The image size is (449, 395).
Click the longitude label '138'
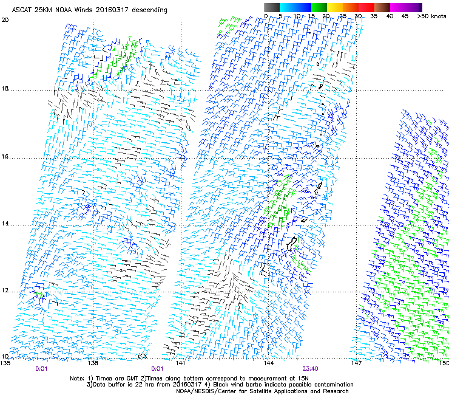pos(93,363)
